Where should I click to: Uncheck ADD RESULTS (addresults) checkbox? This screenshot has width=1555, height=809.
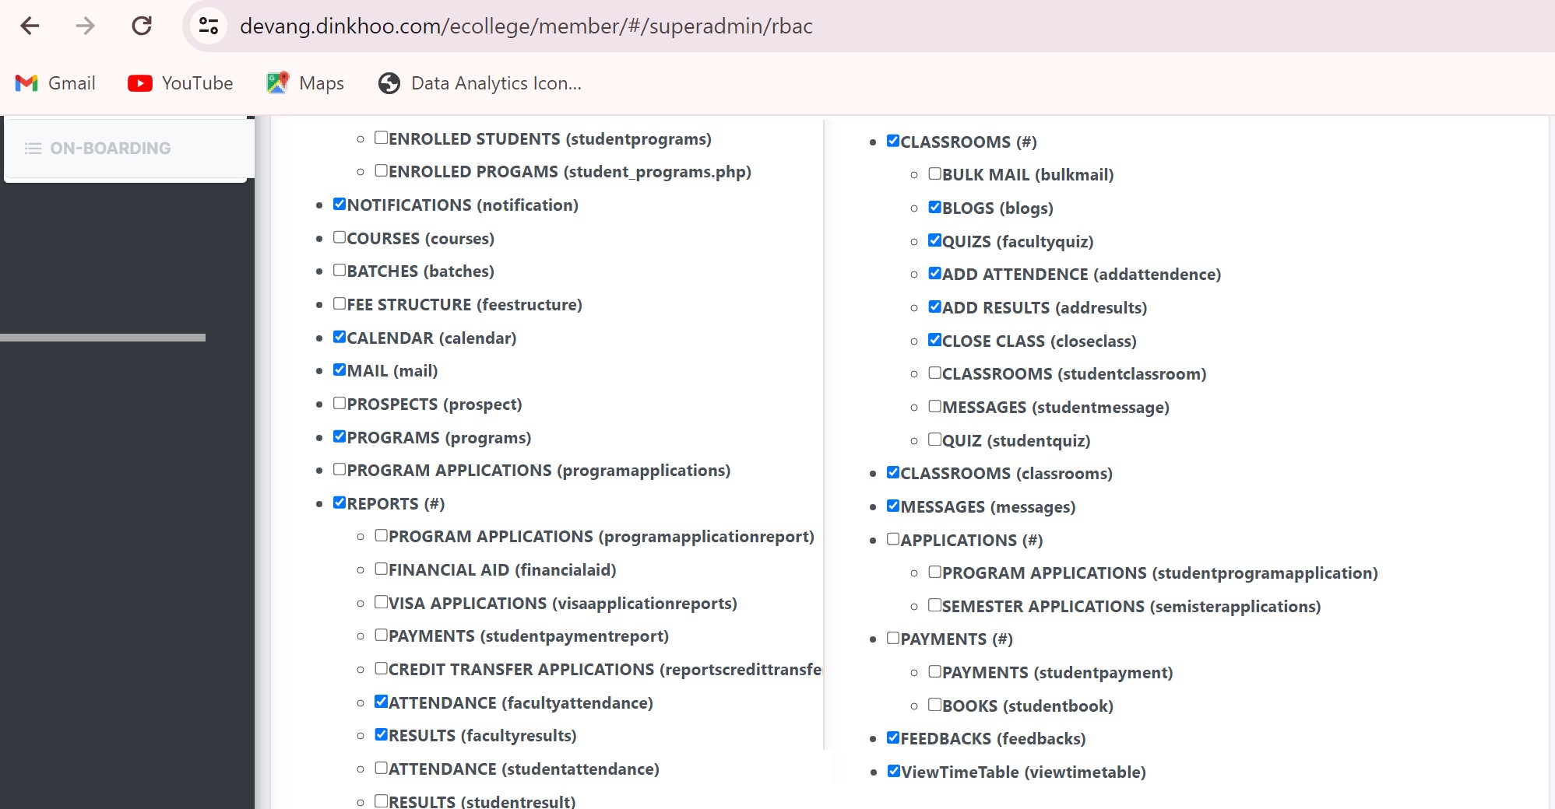(x=935, y=306)
